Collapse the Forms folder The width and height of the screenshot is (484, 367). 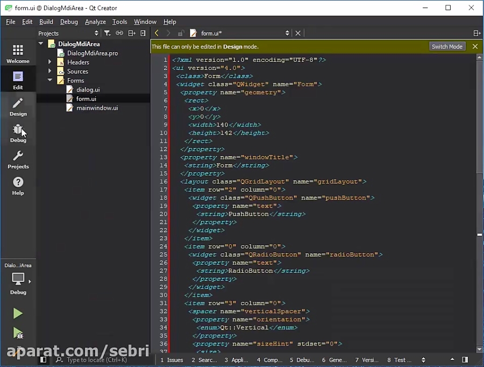point(49,80)
